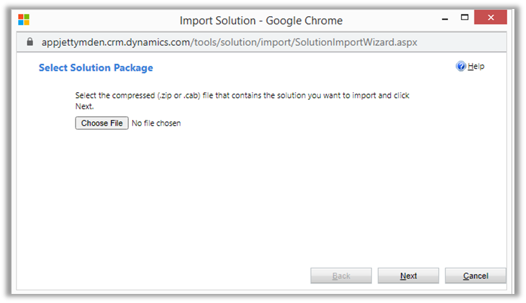526x303 pixels.
Task: Cancel the solution import wizard
Action: [475, 276]
